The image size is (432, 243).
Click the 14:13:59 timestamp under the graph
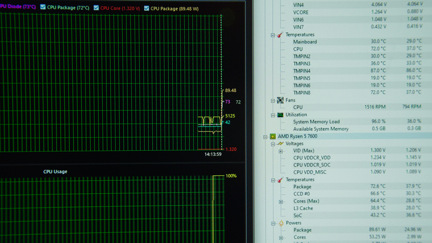point(213,154)
